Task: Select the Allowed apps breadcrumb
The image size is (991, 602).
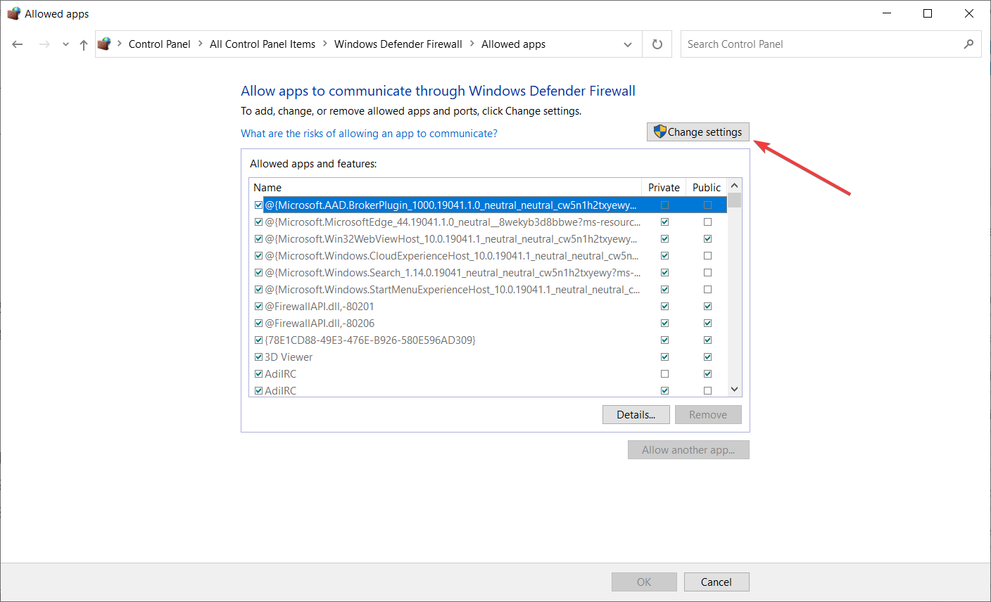Action: coord(514,44)
